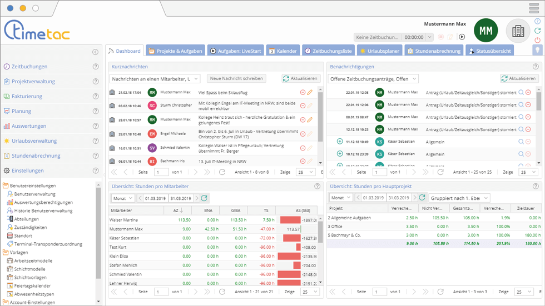Image resolution: width=545 pixels, height=306 pixels.
Task: Open the Urlaubsplaner tab
Action: click(x=379, y=51)
